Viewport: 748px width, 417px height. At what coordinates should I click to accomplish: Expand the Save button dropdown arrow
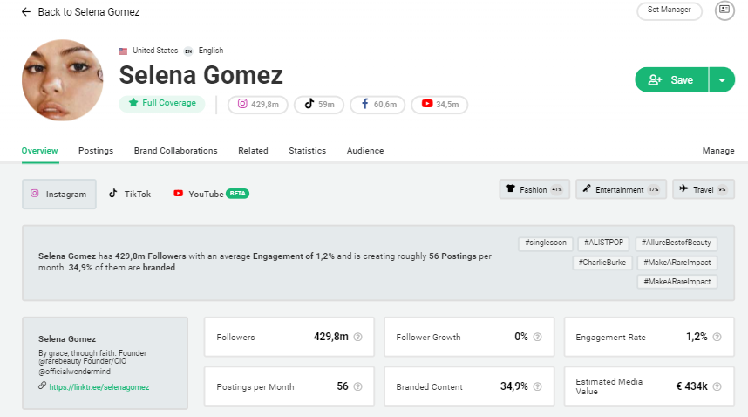pos(722,79)
